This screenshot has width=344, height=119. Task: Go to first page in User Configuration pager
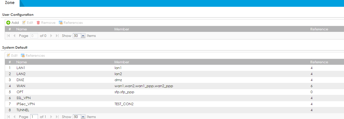coord(9,36)
